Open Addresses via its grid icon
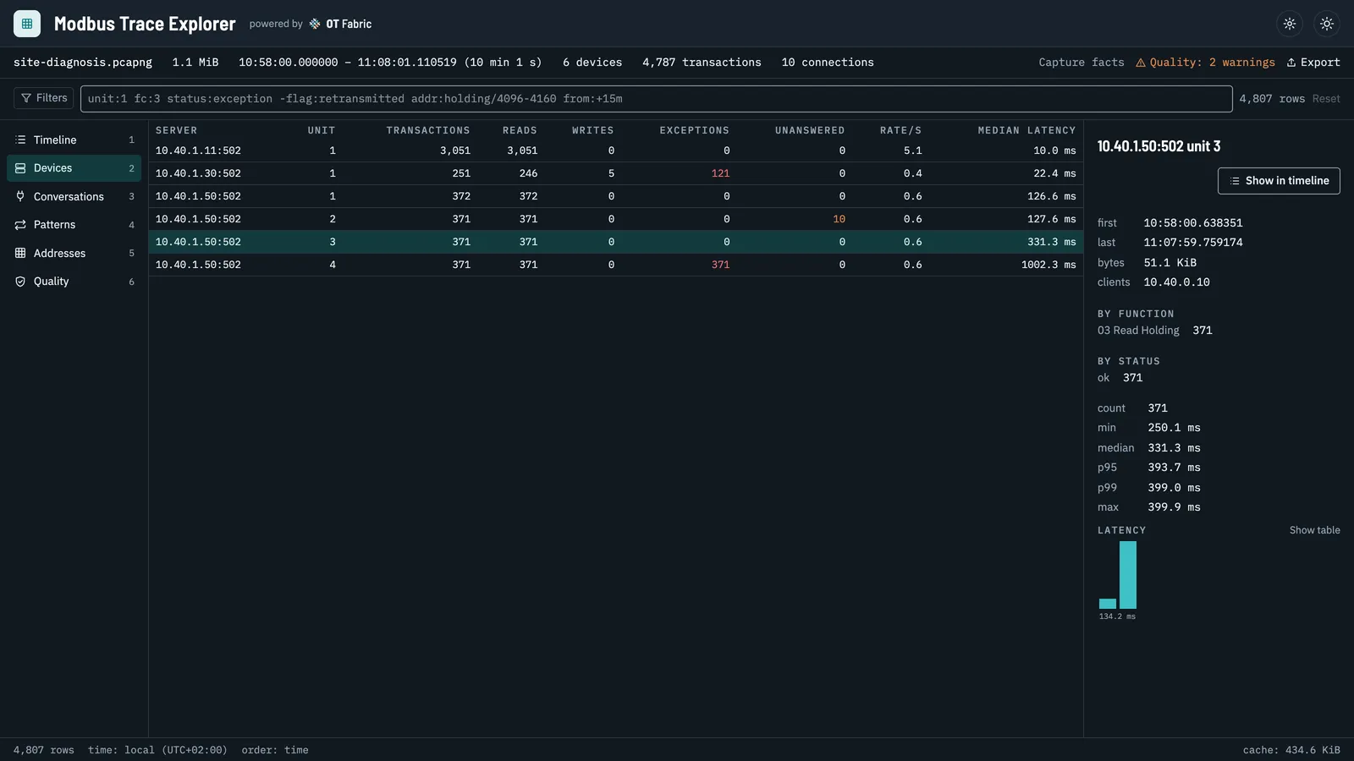Viewport: 1354px width, 761px height. coord(20,253)
